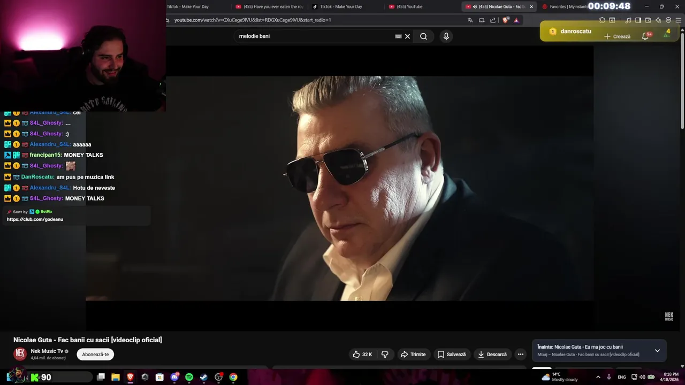Image resolution: width=685 pixels, height=385 pixels.
Task: Click chat message 'Hotu de neveste'
Action: click(x=94, y=188)
